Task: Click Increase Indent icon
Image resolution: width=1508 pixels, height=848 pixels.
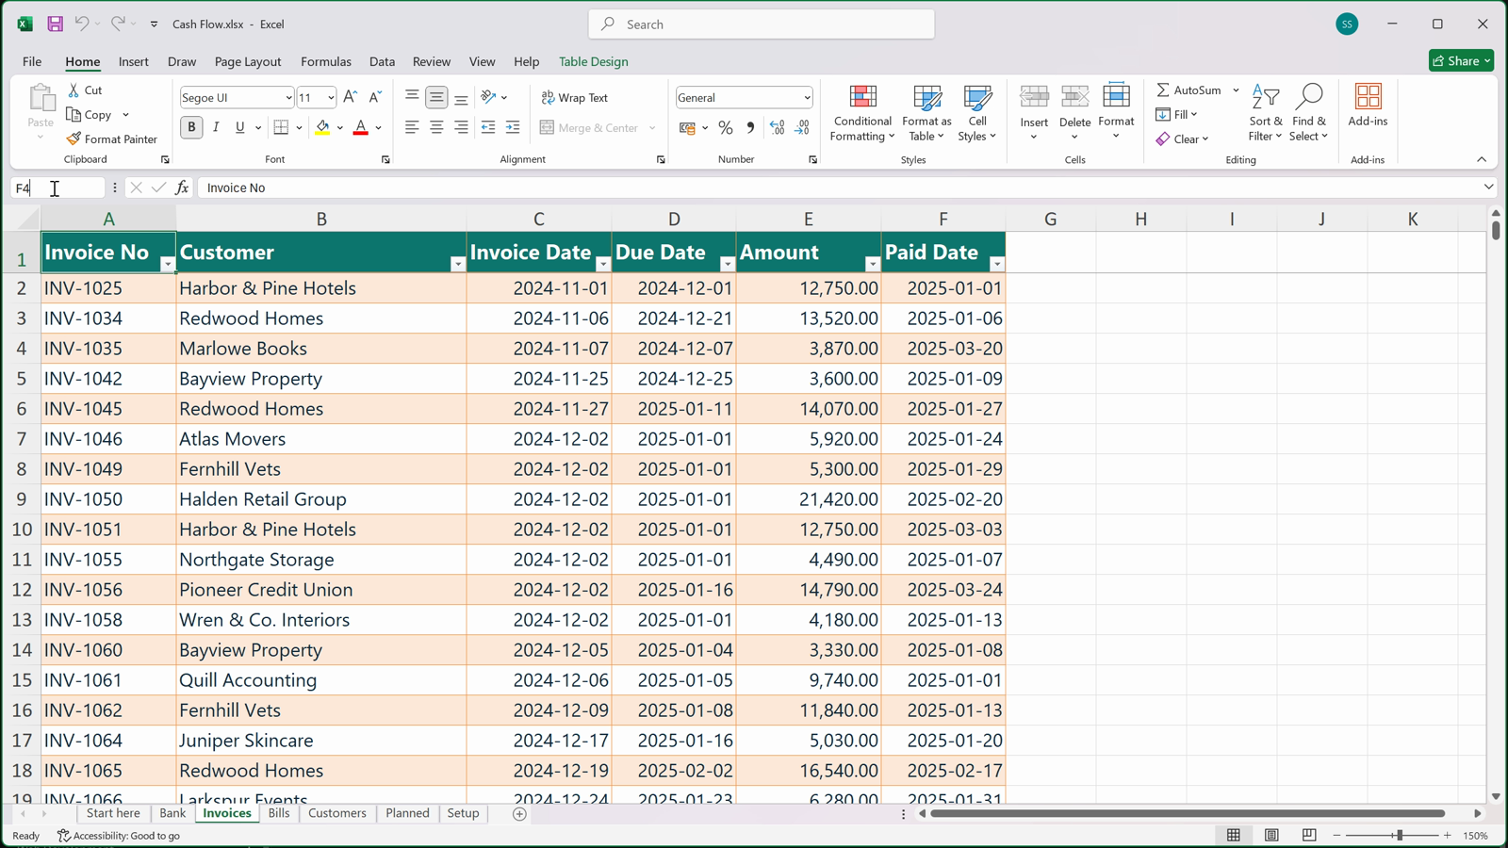Action: pyautogui.click(x=513, y=127)
